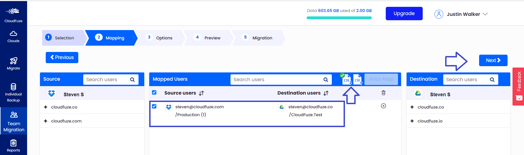Open Team Migration in sidebar
Viewport: 524px width, 155px height.
[x=14, y=121]
